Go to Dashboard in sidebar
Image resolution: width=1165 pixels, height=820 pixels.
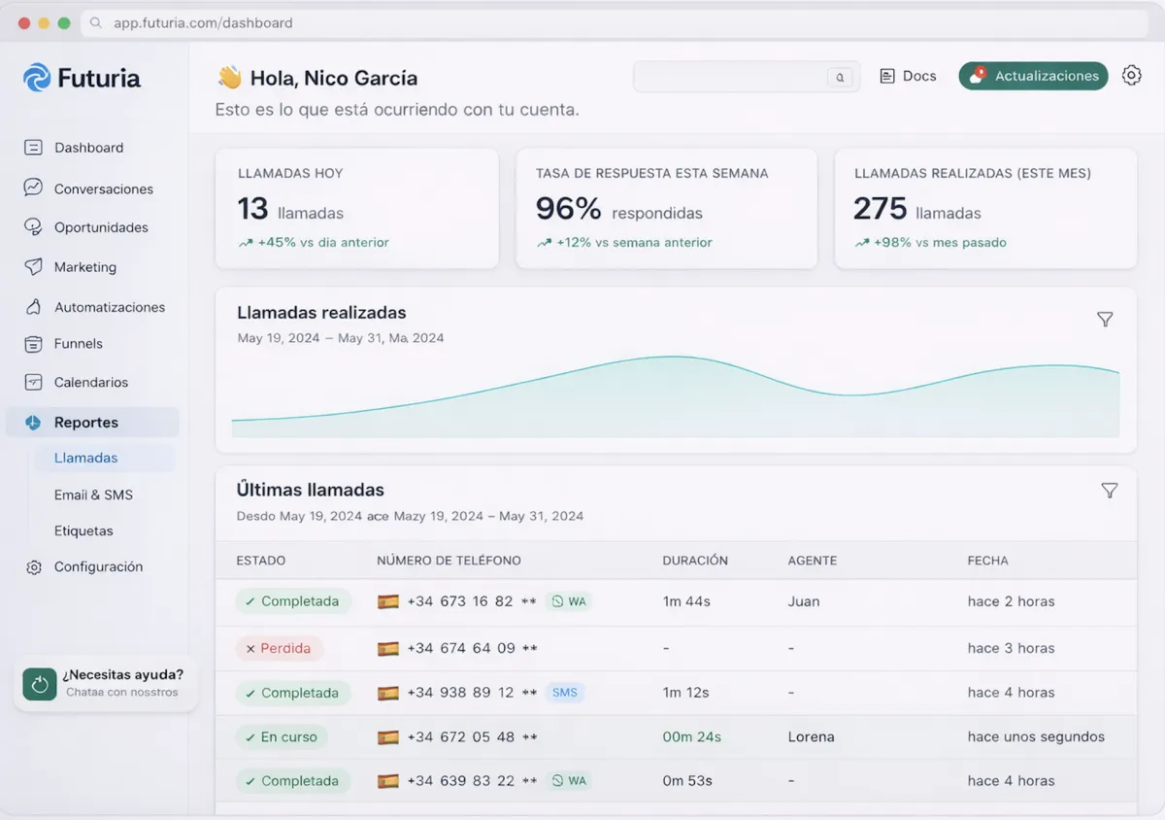tap(88, 148)
